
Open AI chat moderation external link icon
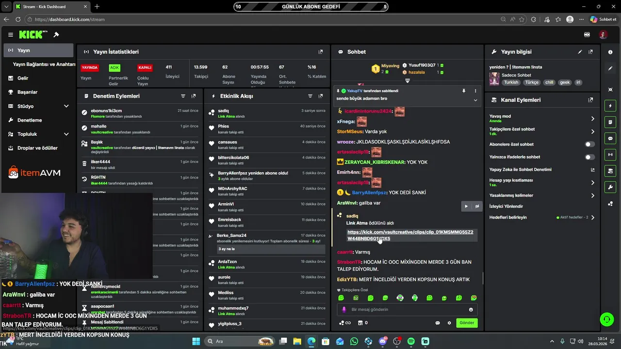pos(592,170)
